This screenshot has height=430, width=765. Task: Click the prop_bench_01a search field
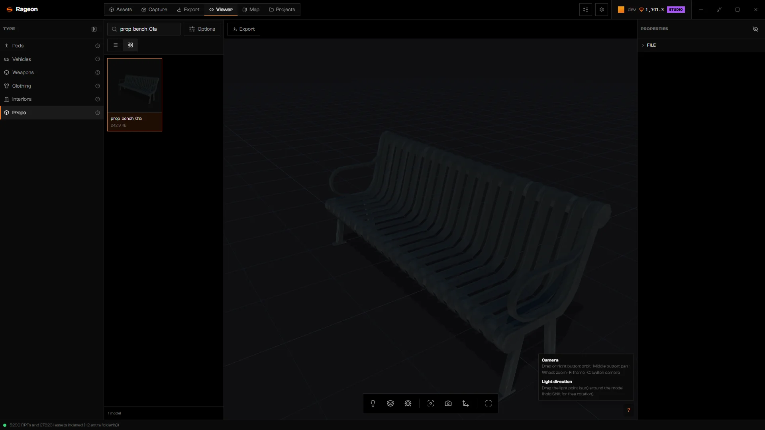coord(144,29)
